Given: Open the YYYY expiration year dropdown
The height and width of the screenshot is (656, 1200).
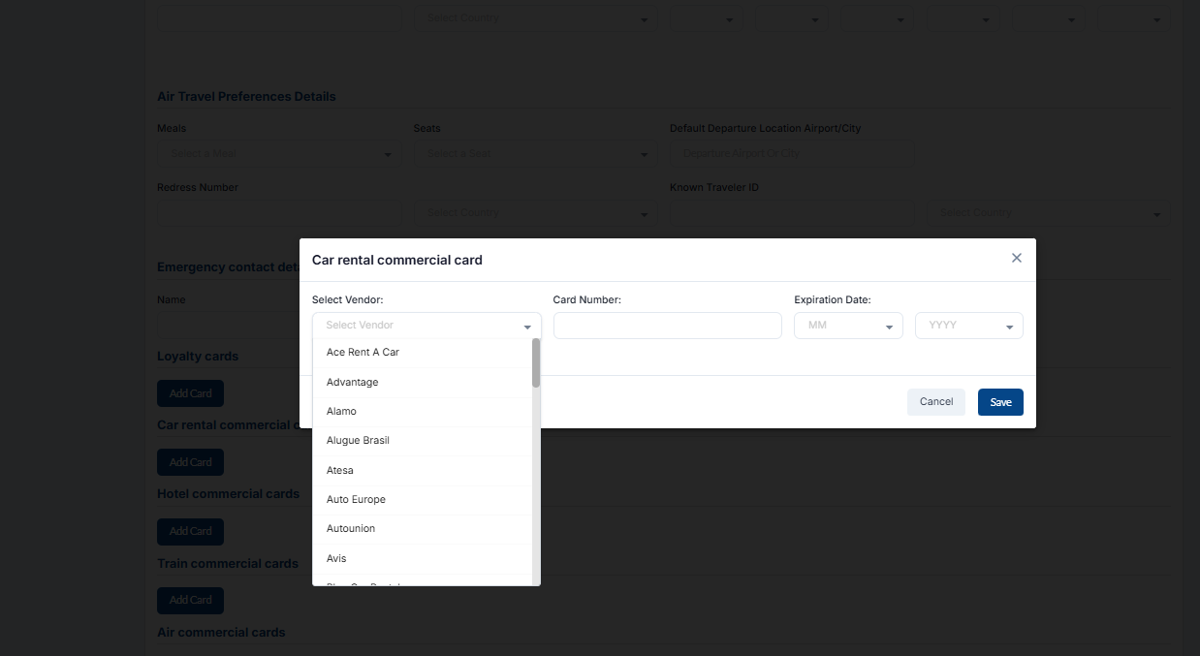Looking at the screenshot, I should (969, 326).
